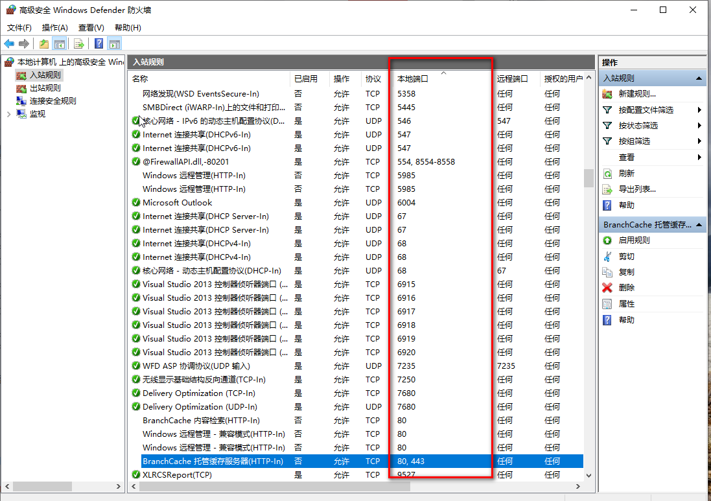Image resolution: width=711 pixels, height=501 pixels.
Task: Click the Back navigation arrow icon
Action: coord(9,43)
